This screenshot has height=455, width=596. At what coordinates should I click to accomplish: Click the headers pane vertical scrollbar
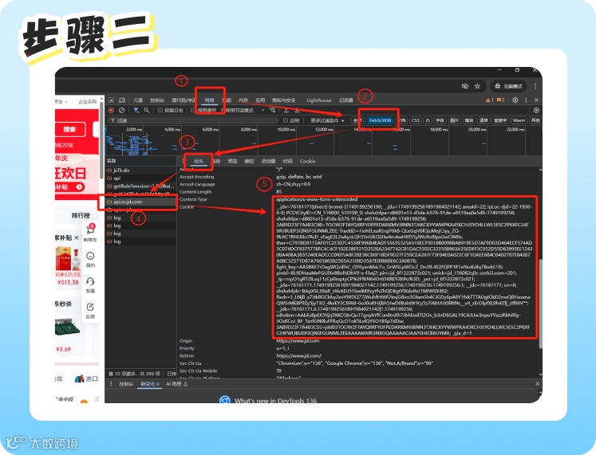click(x=540, y=304)
